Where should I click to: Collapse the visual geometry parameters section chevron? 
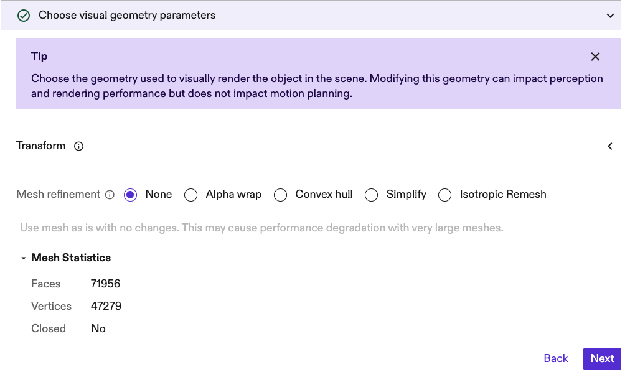pyautogui.click(x=610, y=16)
